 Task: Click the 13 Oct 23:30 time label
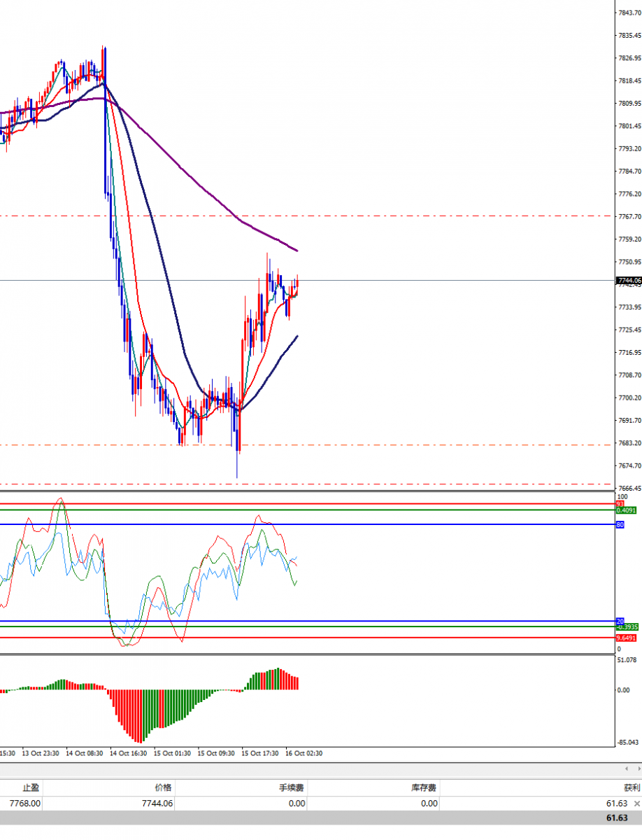42,753
